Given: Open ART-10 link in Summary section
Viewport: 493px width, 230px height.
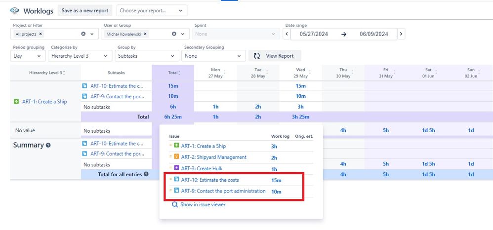Looking at the screenshot, I should 117,144.
